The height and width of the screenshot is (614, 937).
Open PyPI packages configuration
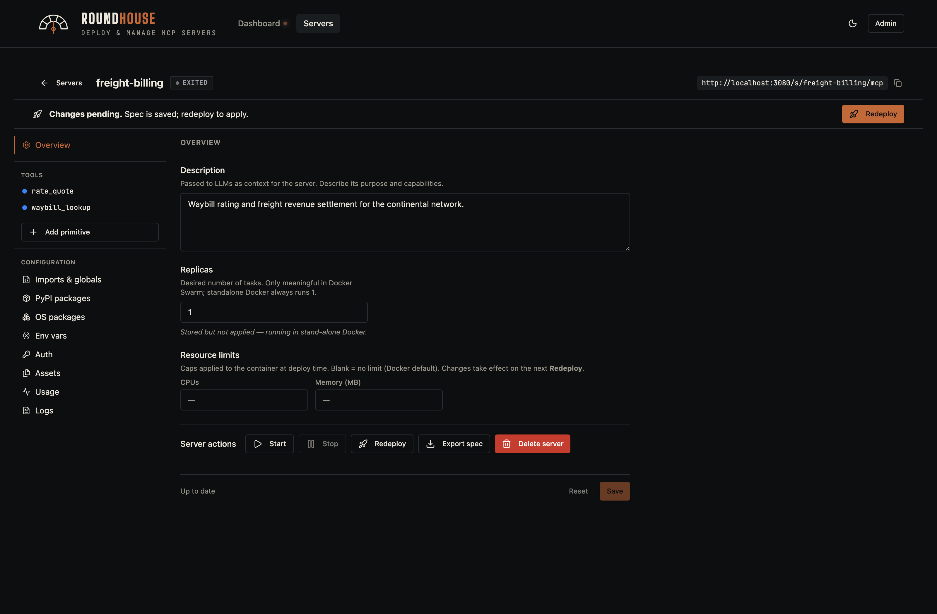point(90,298)
